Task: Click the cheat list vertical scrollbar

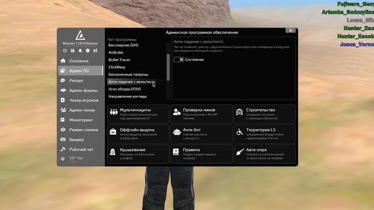Action: [x=168, y=68]
